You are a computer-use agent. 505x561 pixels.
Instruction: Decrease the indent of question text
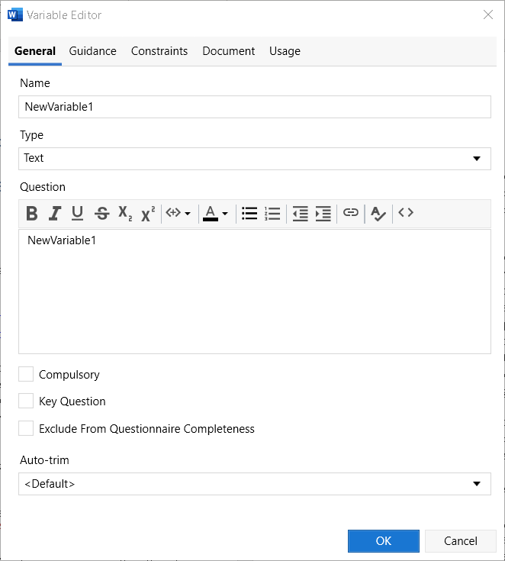[x=300, y=213]
